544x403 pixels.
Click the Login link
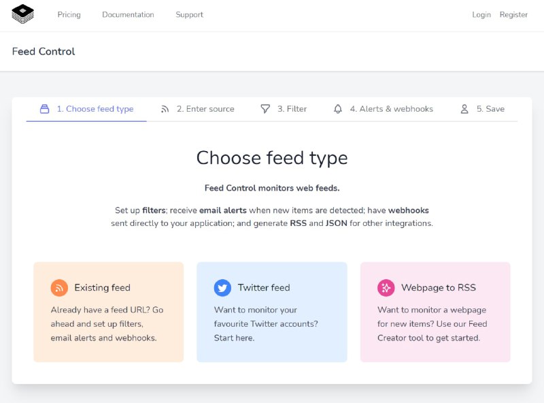(481, 14)
